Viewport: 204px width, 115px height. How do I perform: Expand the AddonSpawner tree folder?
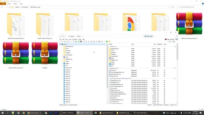pos(62,46)
